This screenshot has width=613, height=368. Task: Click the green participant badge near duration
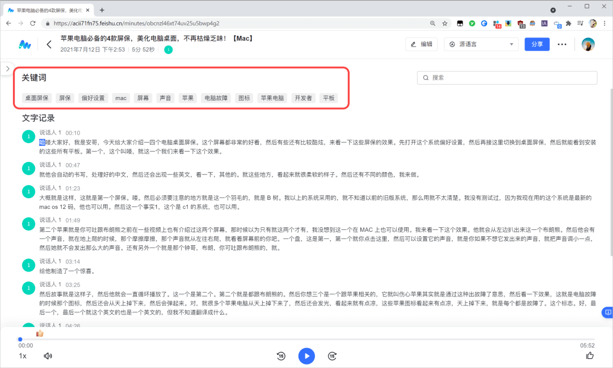(x=168, y=49)
